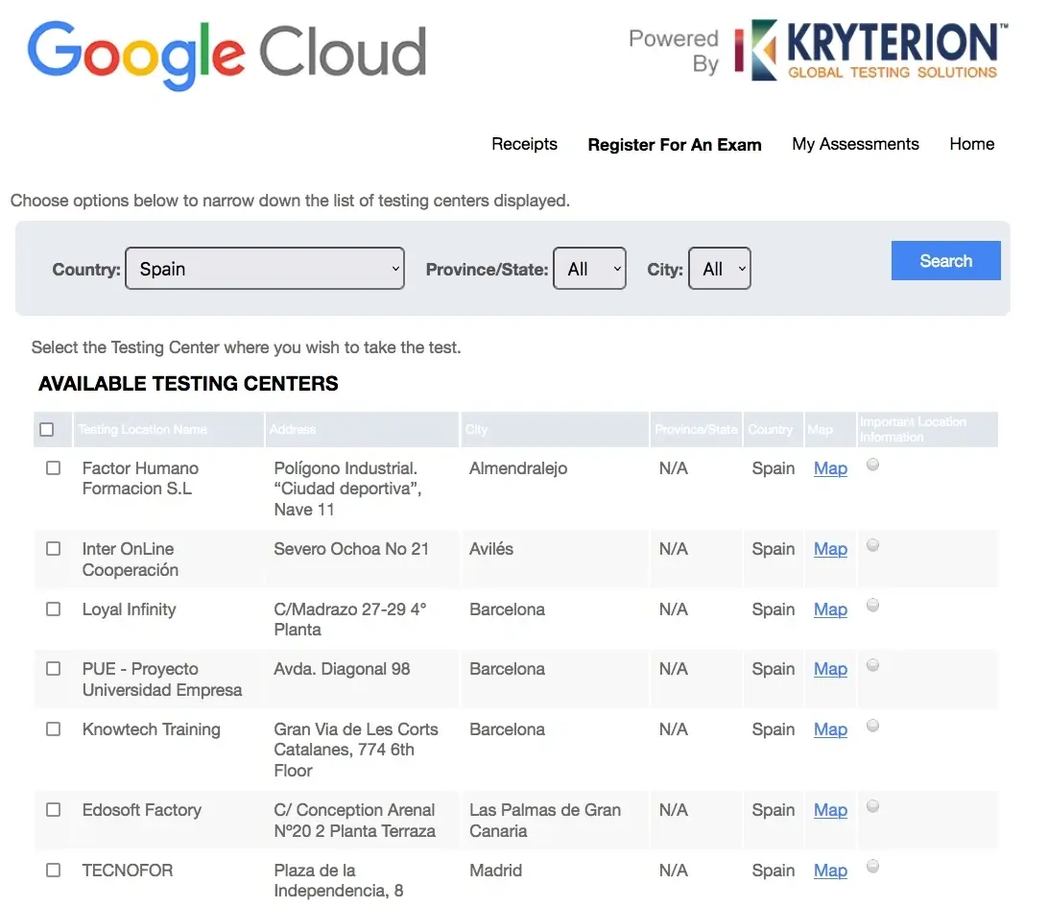
Task: Switch to the My Assessments tab
Action: (855, 144)
